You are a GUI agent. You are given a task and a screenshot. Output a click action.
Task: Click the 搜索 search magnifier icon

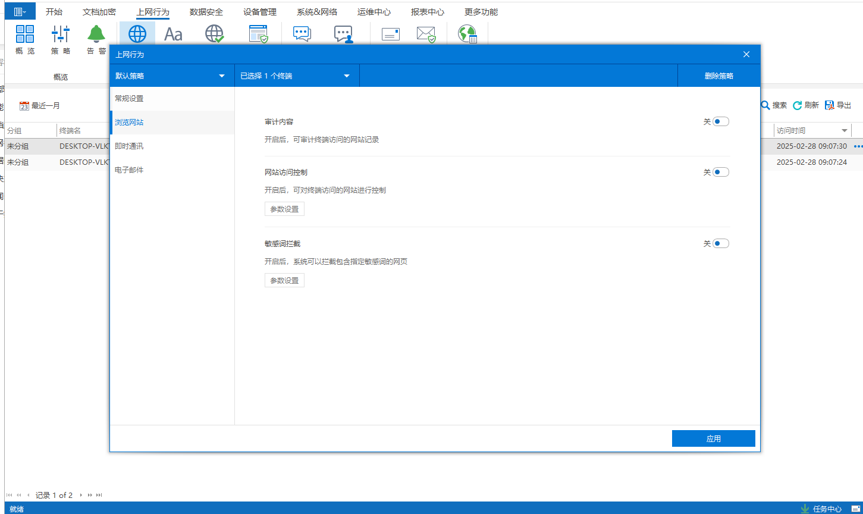click(x=765, y=105)
